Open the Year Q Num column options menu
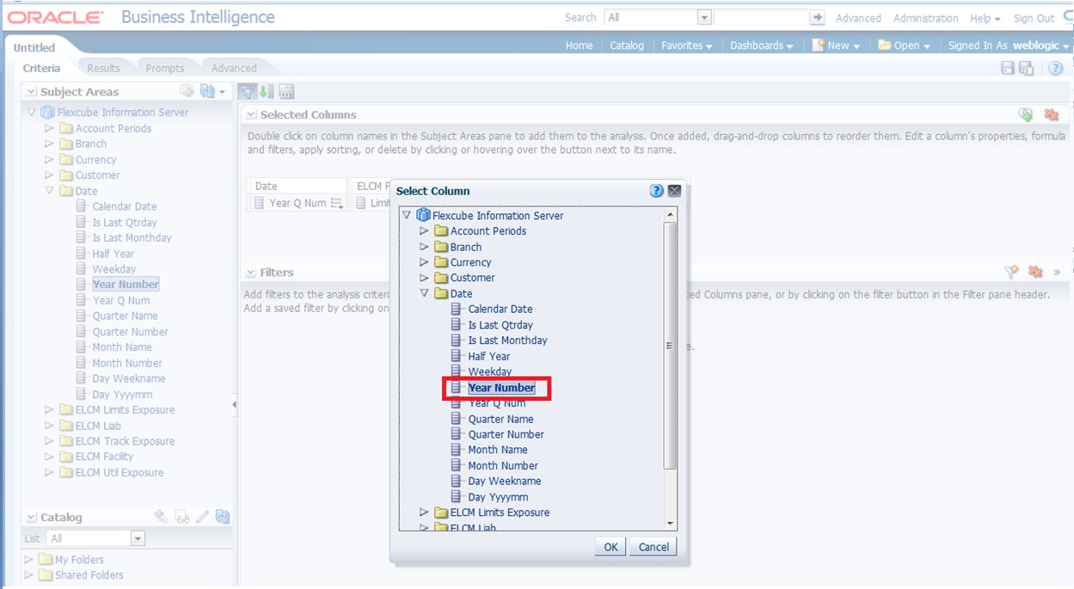Viewport: 1074px width, 589px height. pyautogui.click(x=337, y=204)
